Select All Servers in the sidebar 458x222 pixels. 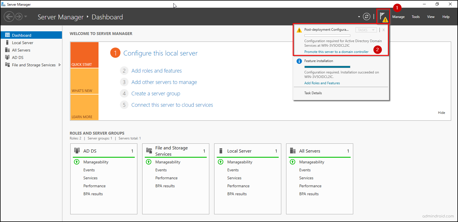(x=31, y=50)
